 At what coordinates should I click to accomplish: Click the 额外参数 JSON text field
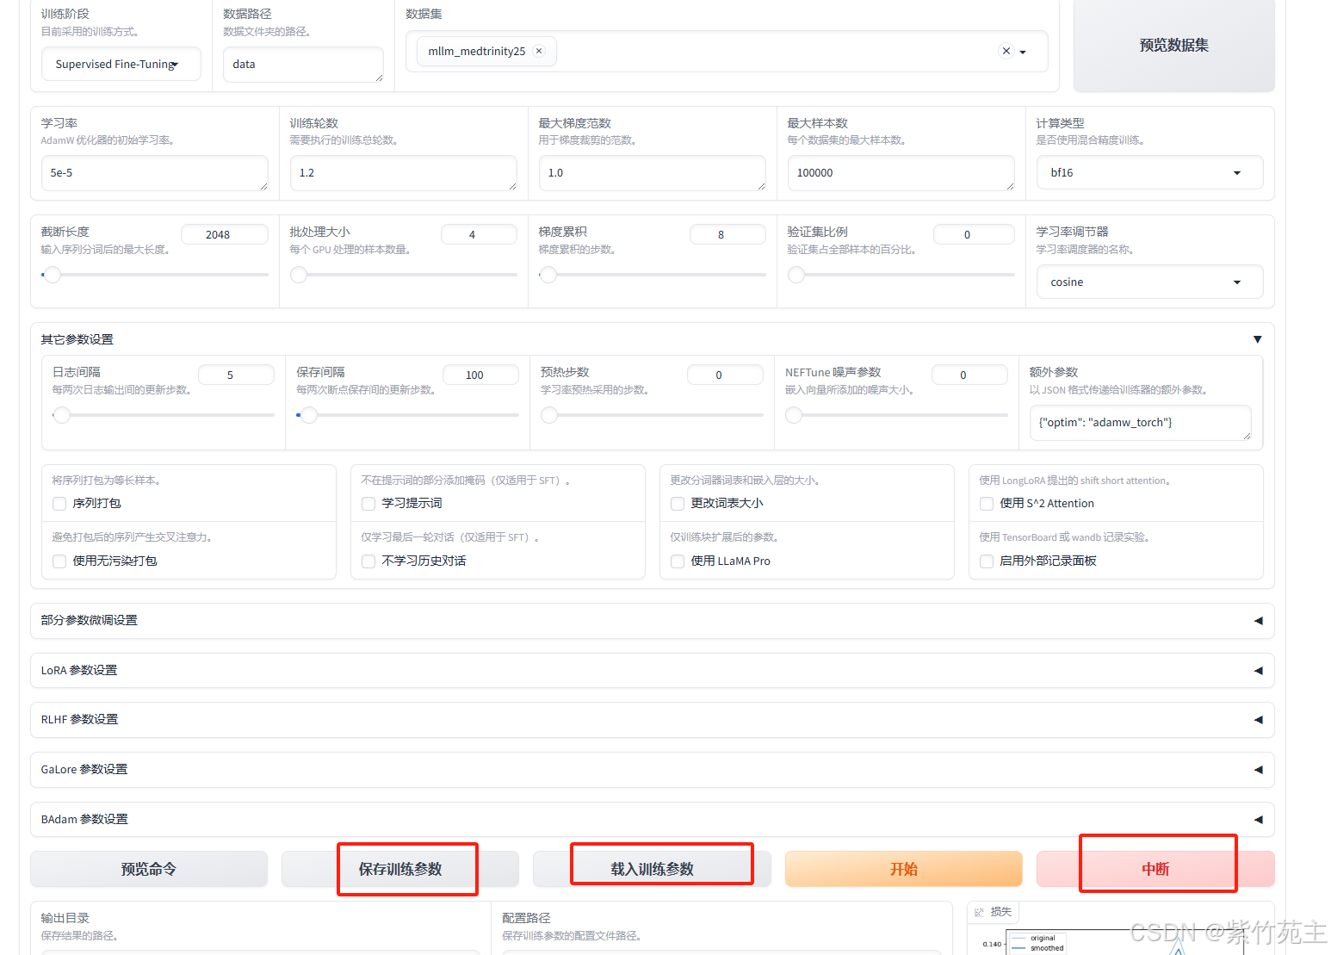coord(1140,423)
